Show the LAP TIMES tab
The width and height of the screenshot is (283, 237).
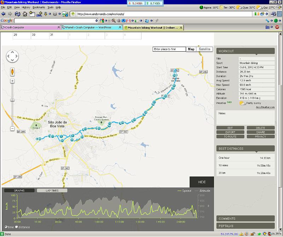pos(52,190)
